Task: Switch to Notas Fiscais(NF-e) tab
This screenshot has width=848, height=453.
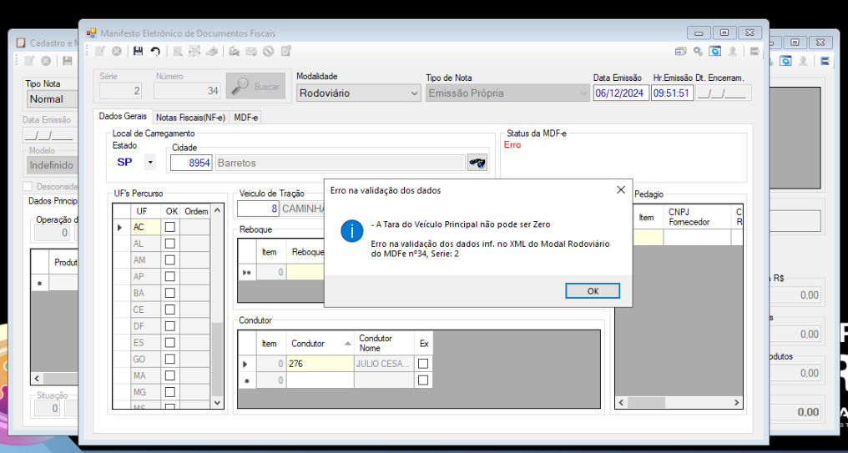Action: pyautogui.click(x=190, y=118)
